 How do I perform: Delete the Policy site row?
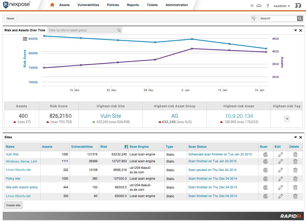(x=295, y=179)
